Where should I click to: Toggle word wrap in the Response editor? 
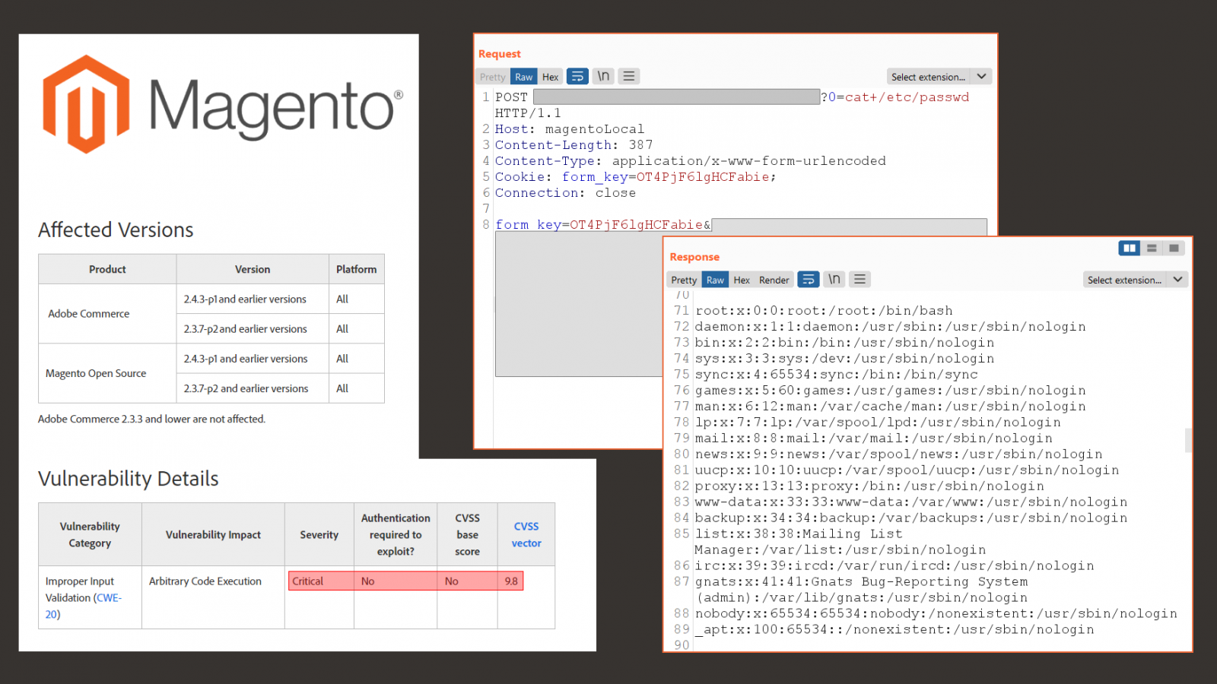click(808, 279)
